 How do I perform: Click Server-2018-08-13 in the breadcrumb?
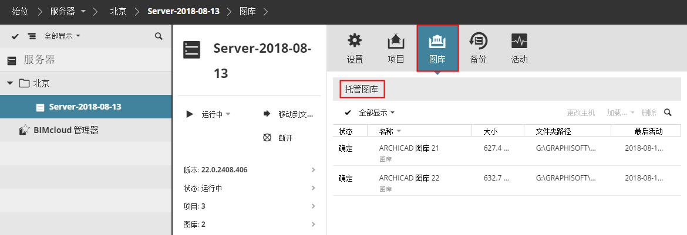pyautogui.click(x=184, y=11)
